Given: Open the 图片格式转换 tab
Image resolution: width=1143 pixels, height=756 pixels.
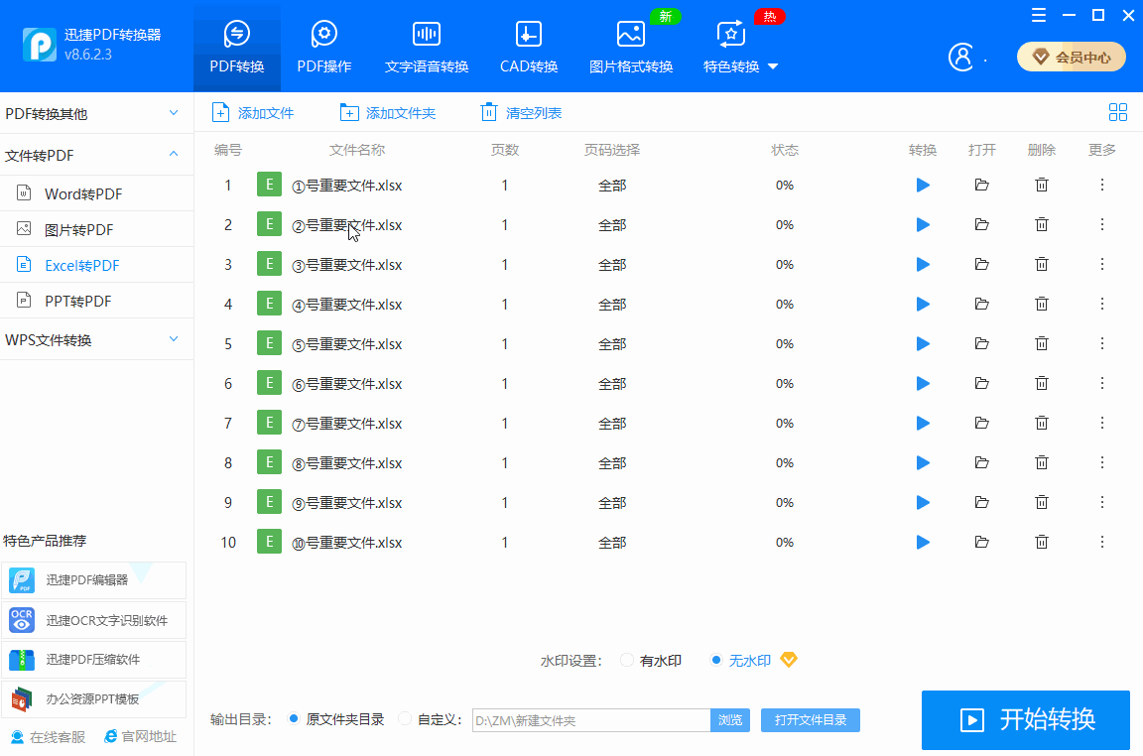Looking at the screenshot, I should point(631,48).
